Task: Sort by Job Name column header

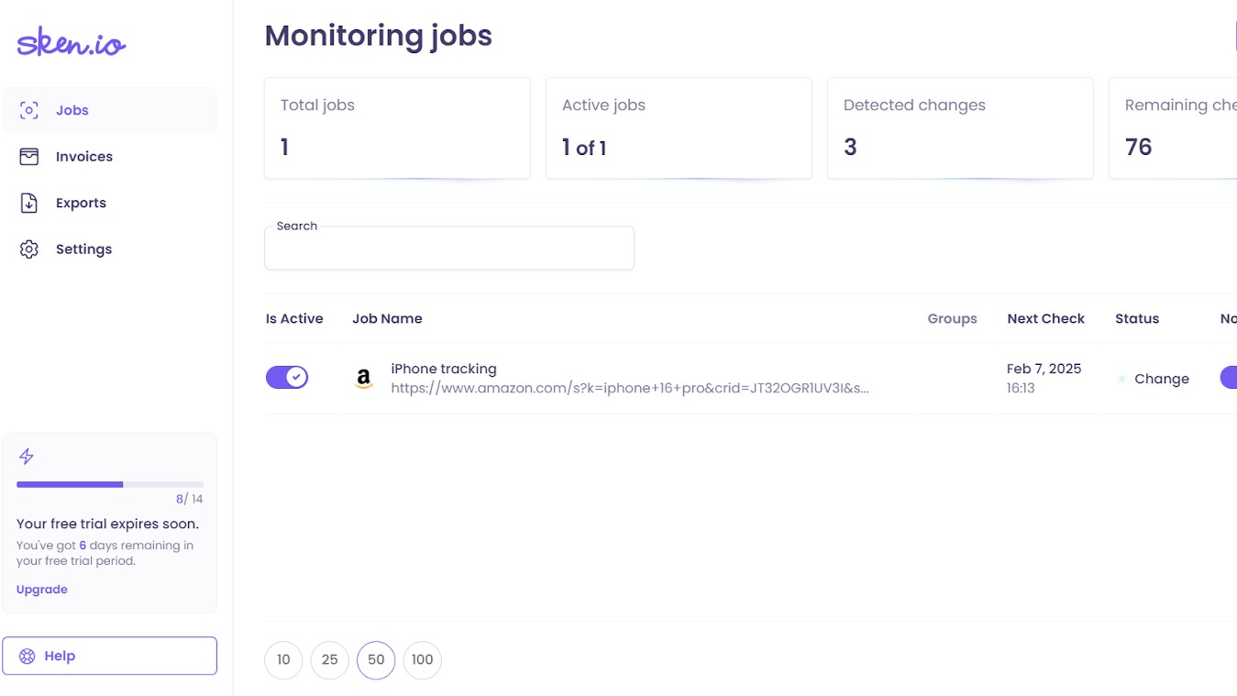Action: tap(387, 318)
